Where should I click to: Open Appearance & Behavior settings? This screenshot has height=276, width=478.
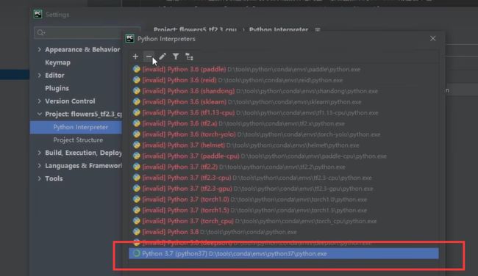coord(82,49)
